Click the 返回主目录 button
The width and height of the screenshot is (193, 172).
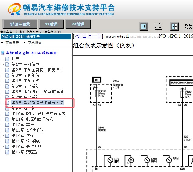20,24
